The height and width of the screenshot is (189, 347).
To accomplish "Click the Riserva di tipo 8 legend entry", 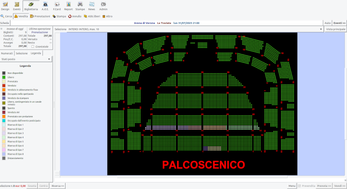I will [16, 154].
